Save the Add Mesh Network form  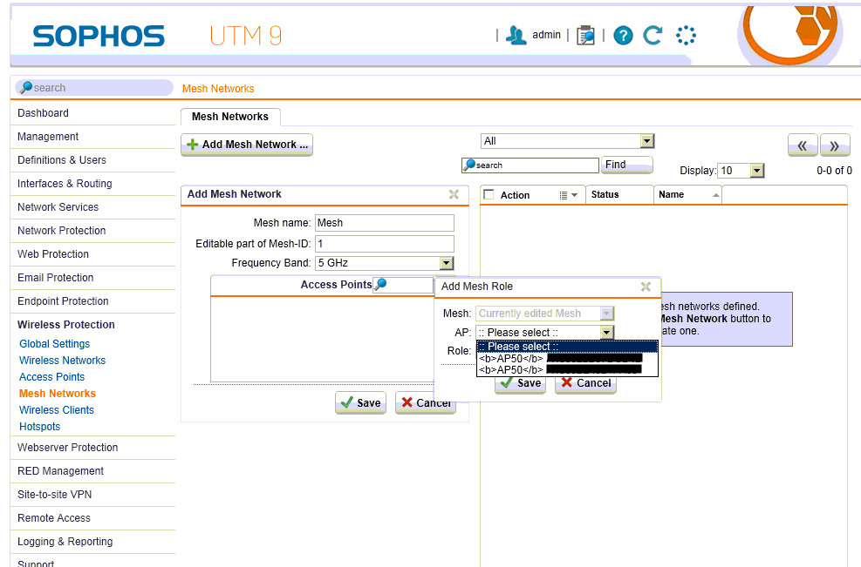[361, 403]
